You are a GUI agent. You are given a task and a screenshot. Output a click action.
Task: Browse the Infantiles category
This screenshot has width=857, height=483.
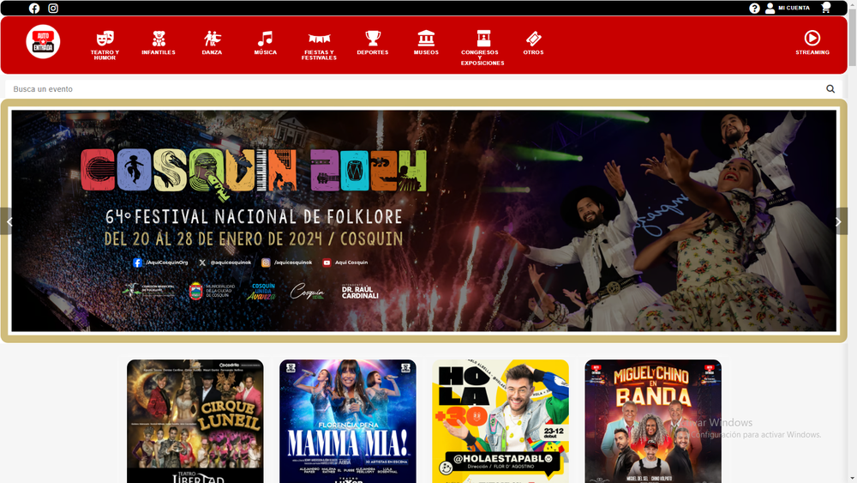(x=159, y=43)
